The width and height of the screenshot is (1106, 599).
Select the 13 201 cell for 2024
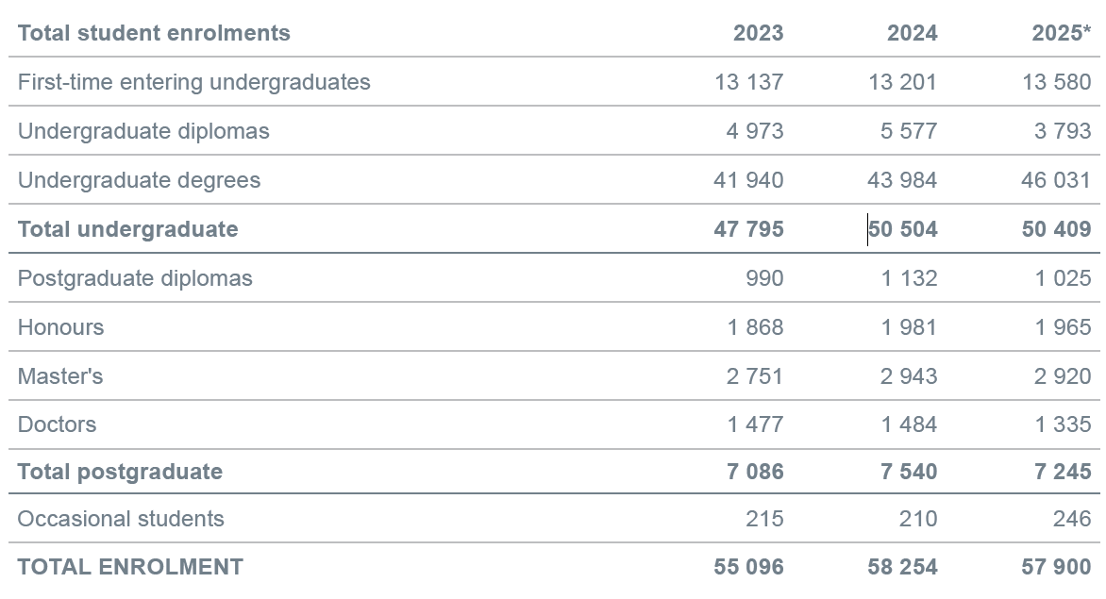click(902, 82)
